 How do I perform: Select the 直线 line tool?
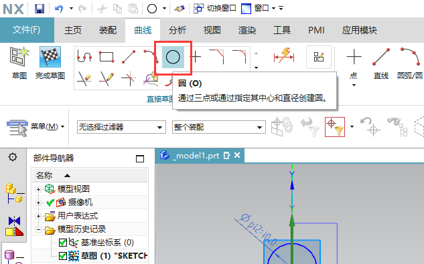pos(380,63)
